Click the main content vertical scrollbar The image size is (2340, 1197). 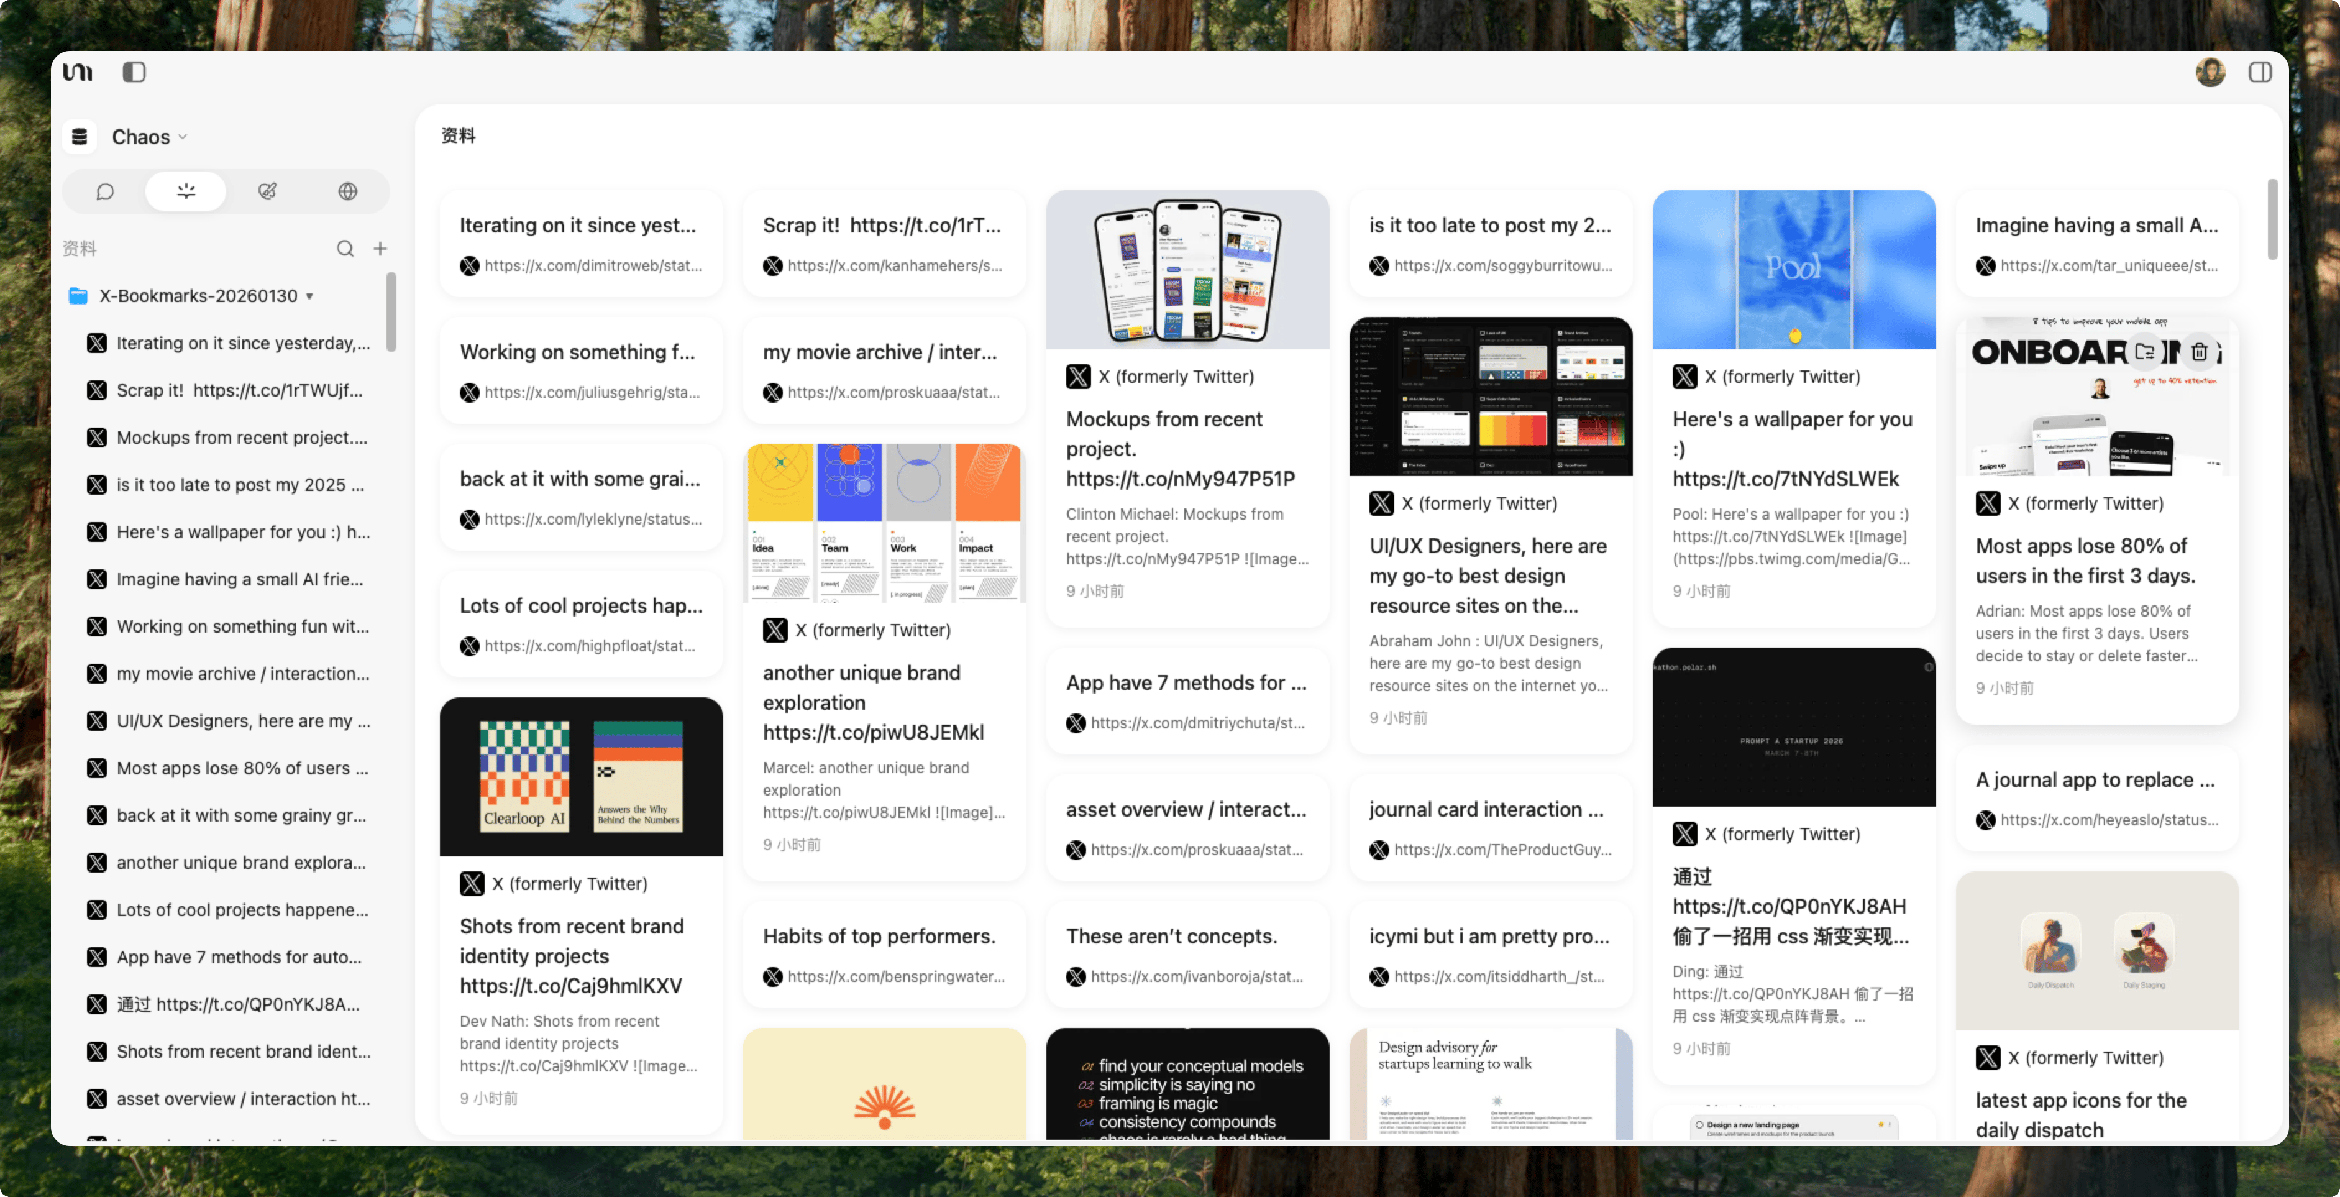pos(2272,219)
